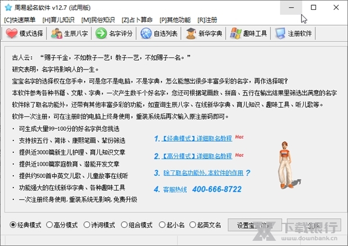
Task: Click the green arrow 名字评分 icon
Action: (x=101, y=34)
